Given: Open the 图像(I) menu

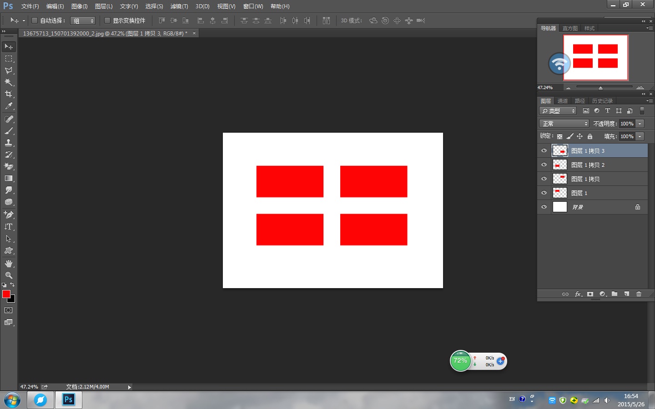Looking at the screenshot, I should (x=79, y=6).
